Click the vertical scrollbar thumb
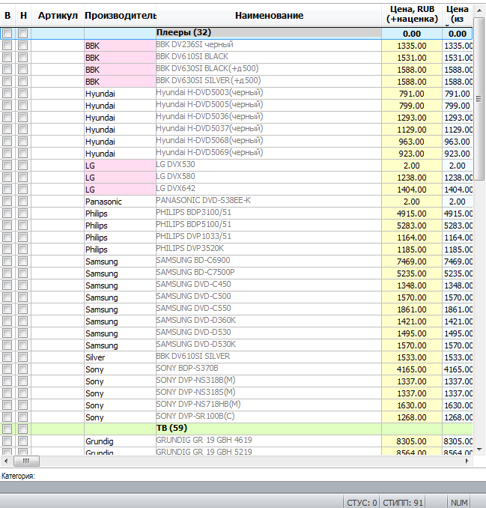486x508 pixels. pos(479,99)
